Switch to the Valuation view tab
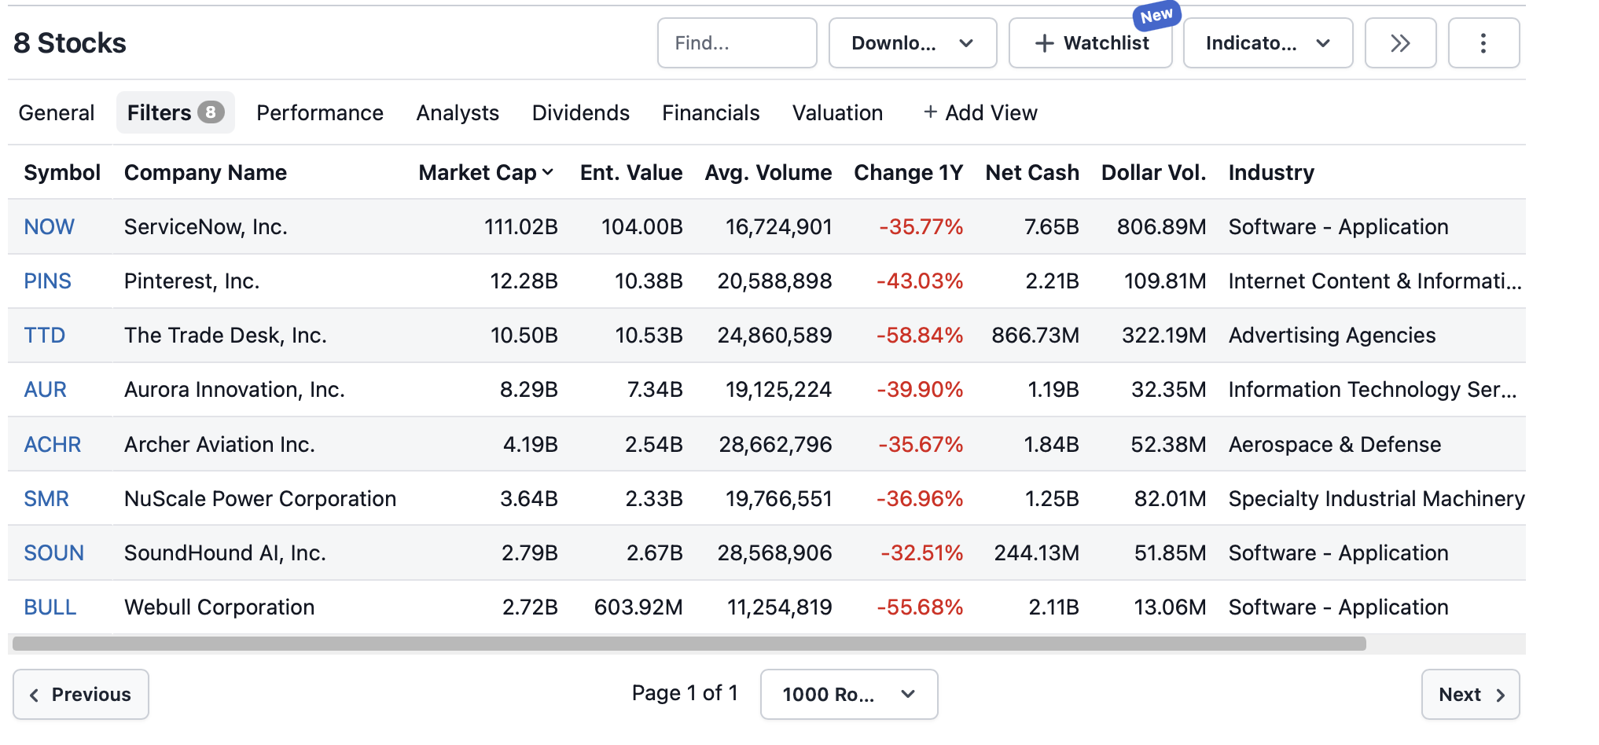Viewport: 1599px width, 745px height. point(837,112)
